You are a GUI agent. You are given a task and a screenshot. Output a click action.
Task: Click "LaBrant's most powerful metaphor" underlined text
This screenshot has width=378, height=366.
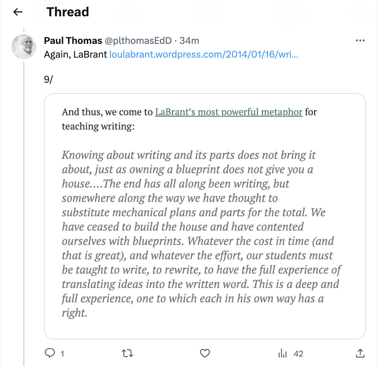228,112
